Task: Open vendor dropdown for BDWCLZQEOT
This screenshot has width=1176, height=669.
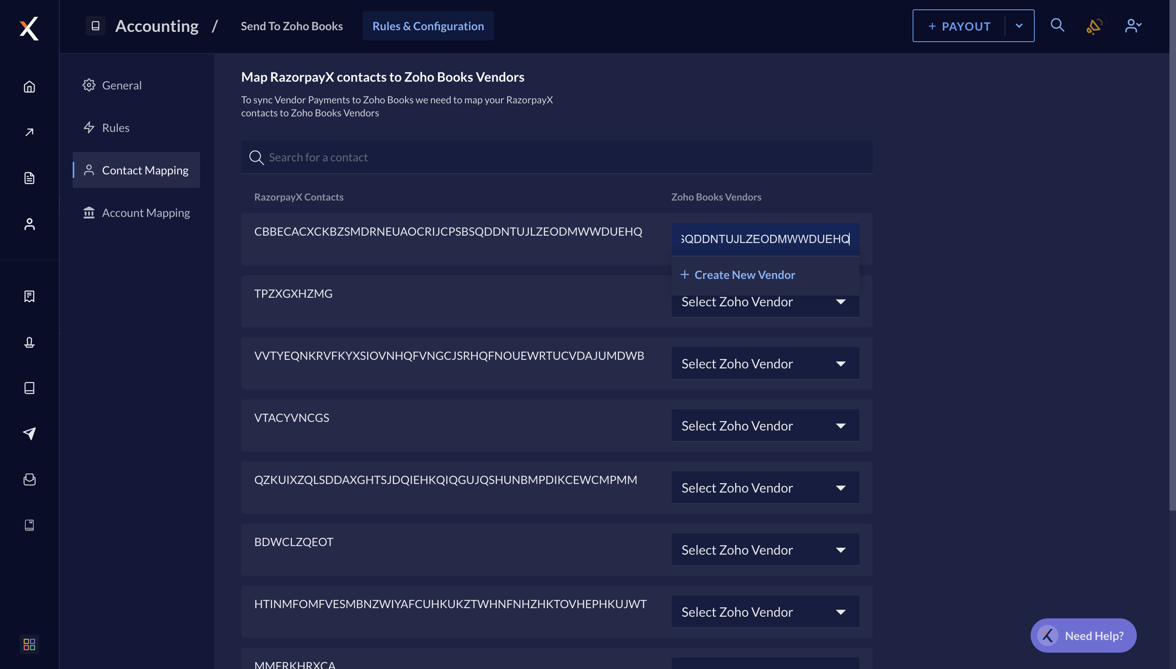Action: pyautogui.click(x=765, y=550)
